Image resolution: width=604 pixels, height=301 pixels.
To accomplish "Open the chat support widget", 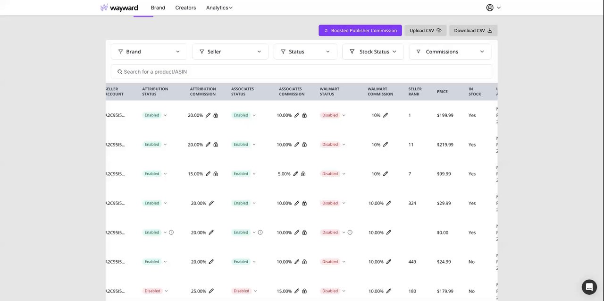I will tap(589, 287).
